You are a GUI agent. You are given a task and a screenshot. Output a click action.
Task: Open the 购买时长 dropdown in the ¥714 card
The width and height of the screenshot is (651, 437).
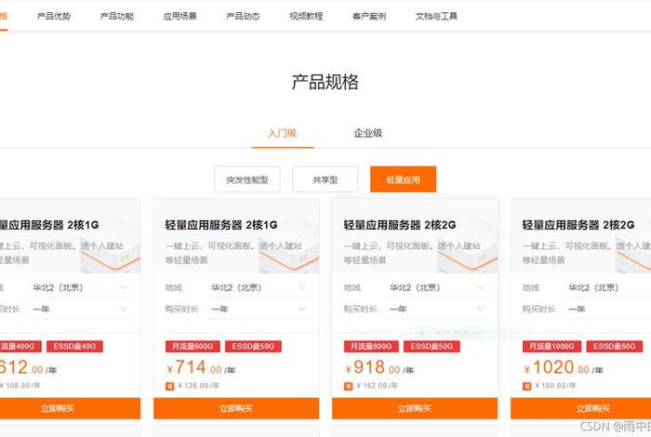259,309
